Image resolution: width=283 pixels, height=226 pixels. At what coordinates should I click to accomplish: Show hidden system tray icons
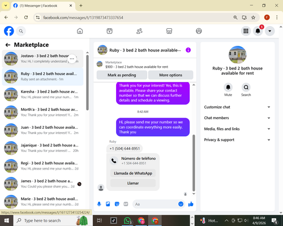tap(226, 220)
